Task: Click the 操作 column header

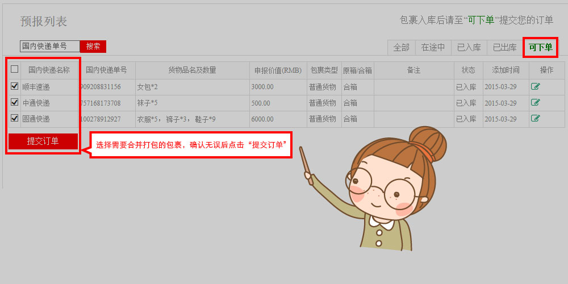Action: [546, 70]
